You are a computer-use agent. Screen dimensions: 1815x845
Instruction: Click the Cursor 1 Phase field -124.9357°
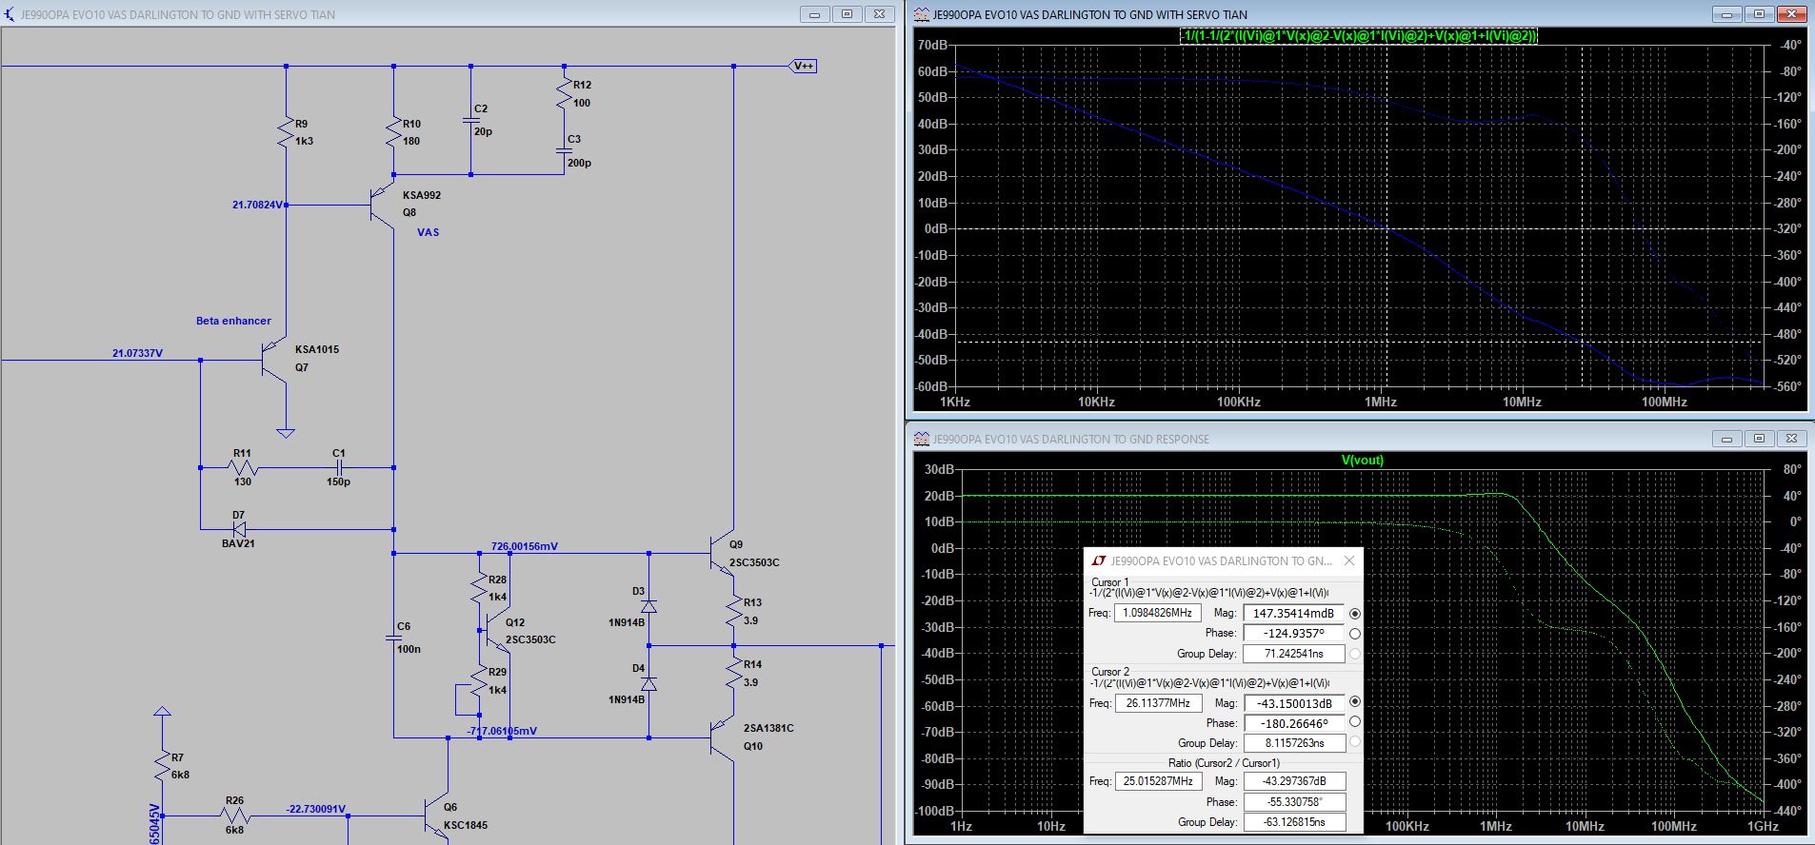pyautogui.click(x=1293, y=634)
